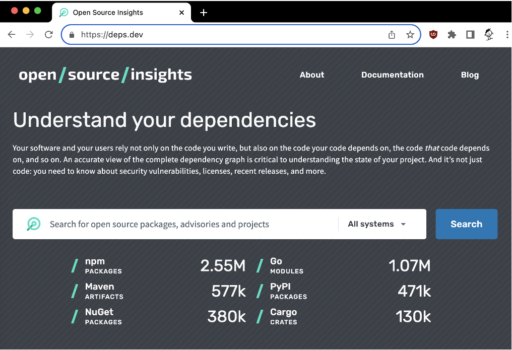512x350 pixels.
Task: Expand the All systems dropdown
Action: coord(377,224)
